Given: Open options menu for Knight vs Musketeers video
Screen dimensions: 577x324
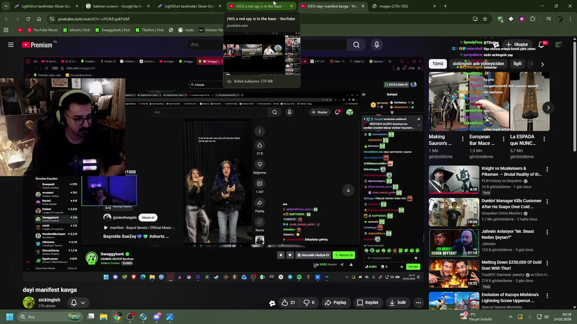Looking at the screenshot, I should point(547,170).
